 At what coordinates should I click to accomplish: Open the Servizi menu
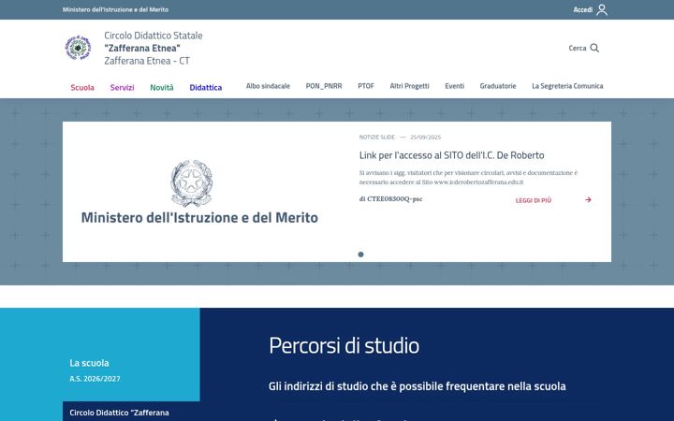pyautogui.click(x=122, y=87)
